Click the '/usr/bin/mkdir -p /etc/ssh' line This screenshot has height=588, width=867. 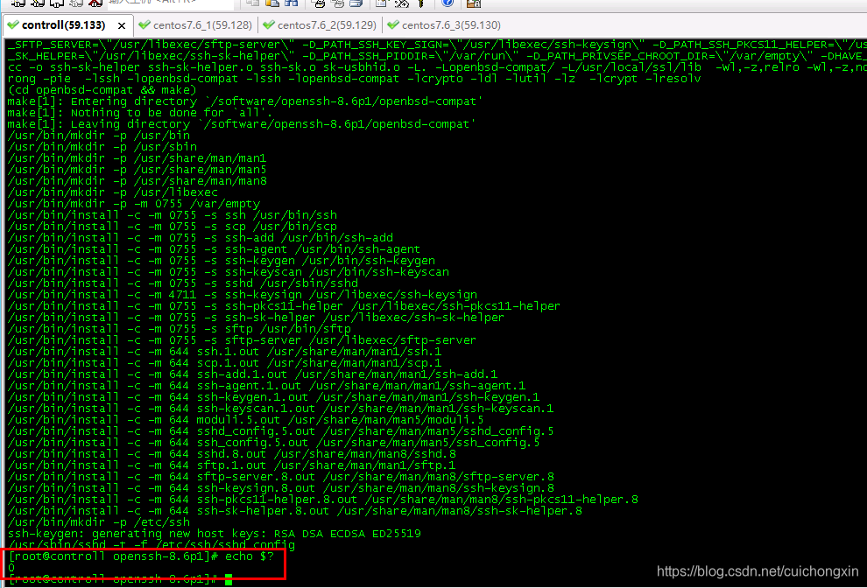coord(98,522)
